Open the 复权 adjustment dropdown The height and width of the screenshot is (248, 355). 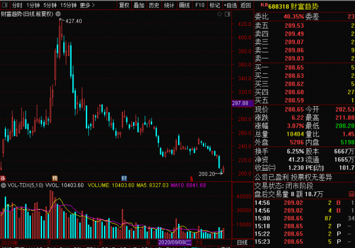click(124, 5)
